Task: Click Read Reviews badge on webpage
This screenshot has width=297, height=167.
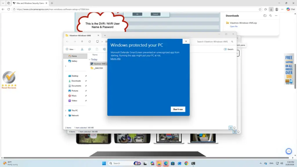Action: coord(9,80)
